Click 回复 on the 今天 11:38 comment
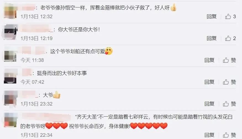This screenshot has width=242, height=139. point(209,60)
